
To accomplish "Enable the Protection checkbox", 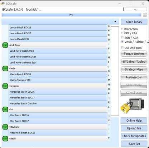I will click(x=122, y=29).
